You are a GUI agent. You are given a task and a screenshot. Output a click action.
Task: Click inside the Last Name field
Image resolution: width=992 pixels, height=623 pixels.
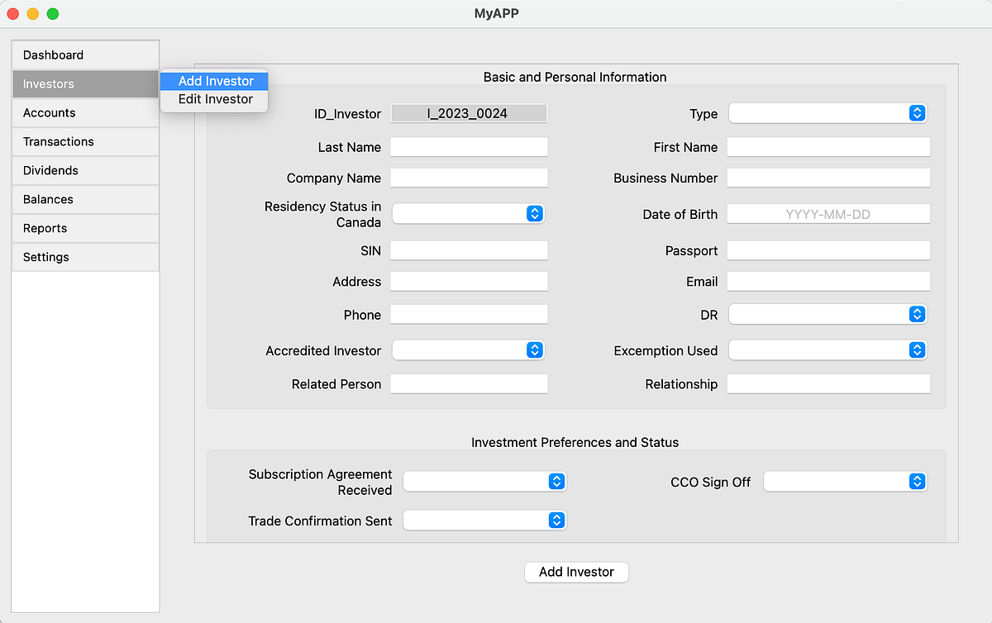point(468,146)
